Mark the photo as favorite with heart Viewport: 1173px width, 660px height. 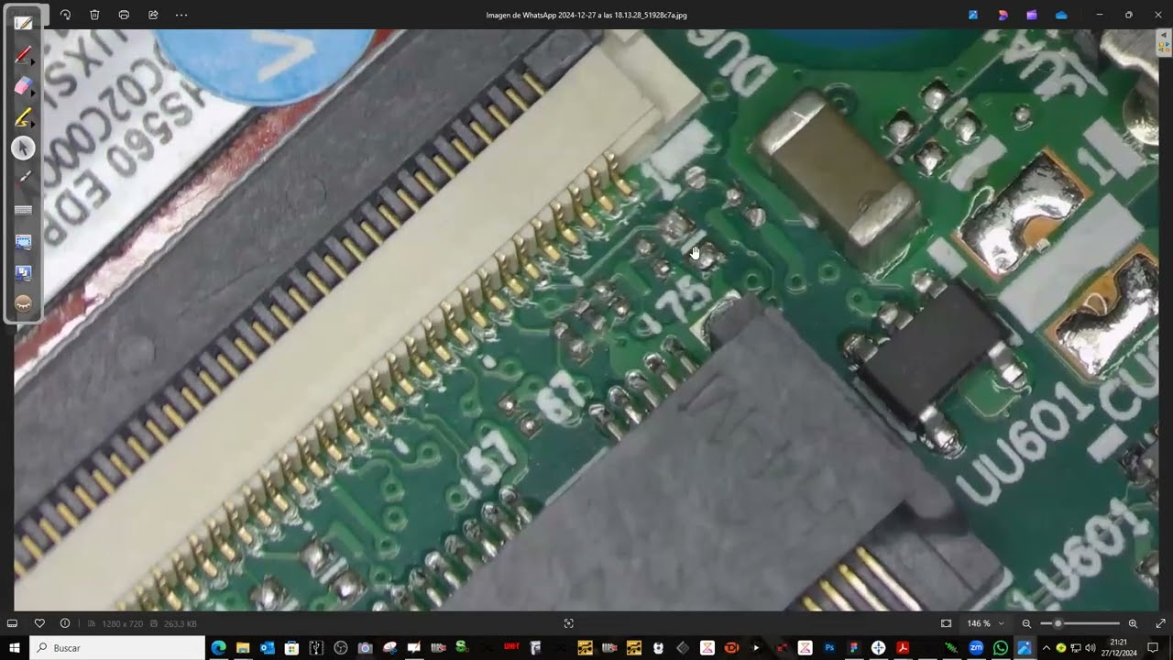(x=39, y=623)
